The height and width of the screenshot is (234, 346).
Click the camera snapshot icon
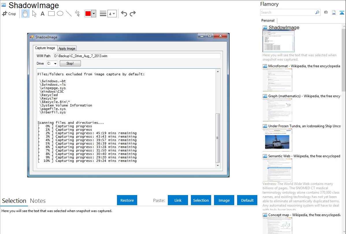pos(326,12)
